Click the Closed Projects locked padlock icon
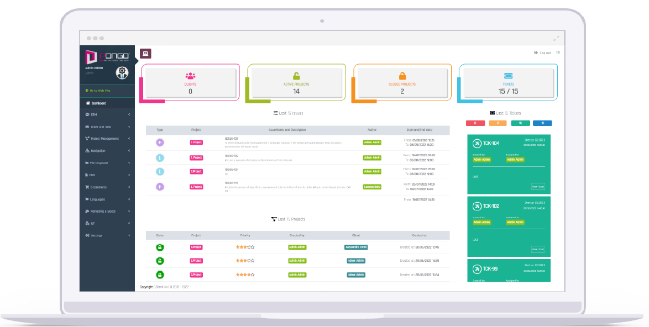This screenshot has height=327, width=649. 402,76
